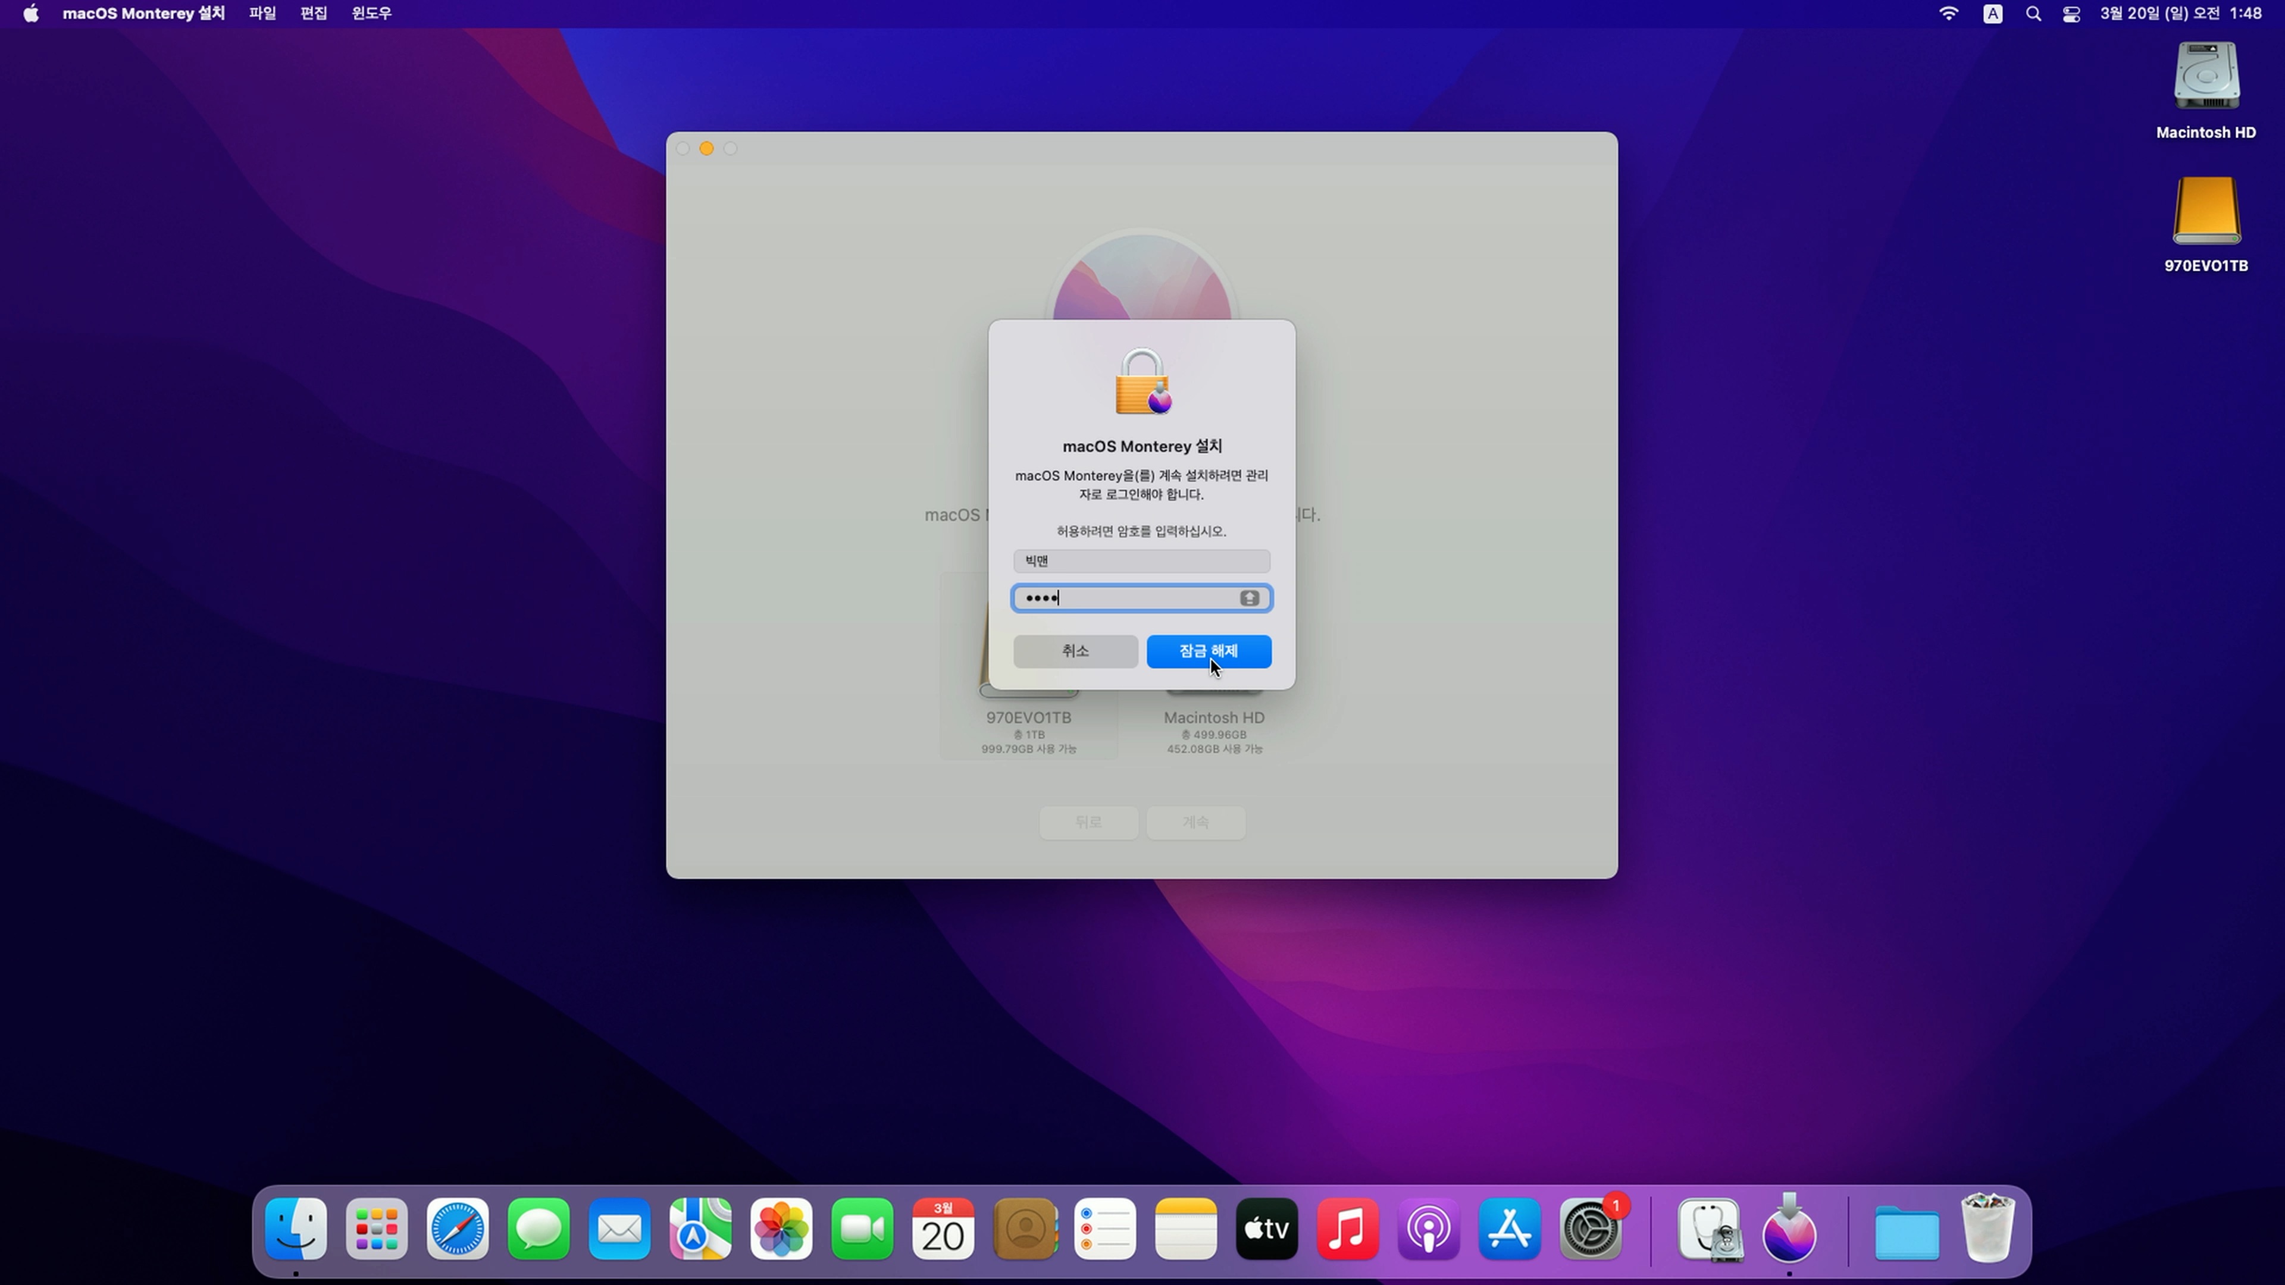
Task: Click the 취소 cancel button
Action: [x=1075, y=651]
